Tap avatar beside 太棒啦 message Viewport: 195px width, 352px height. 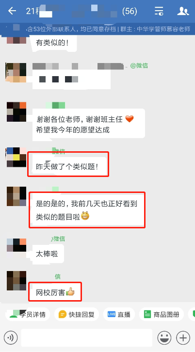16,248
